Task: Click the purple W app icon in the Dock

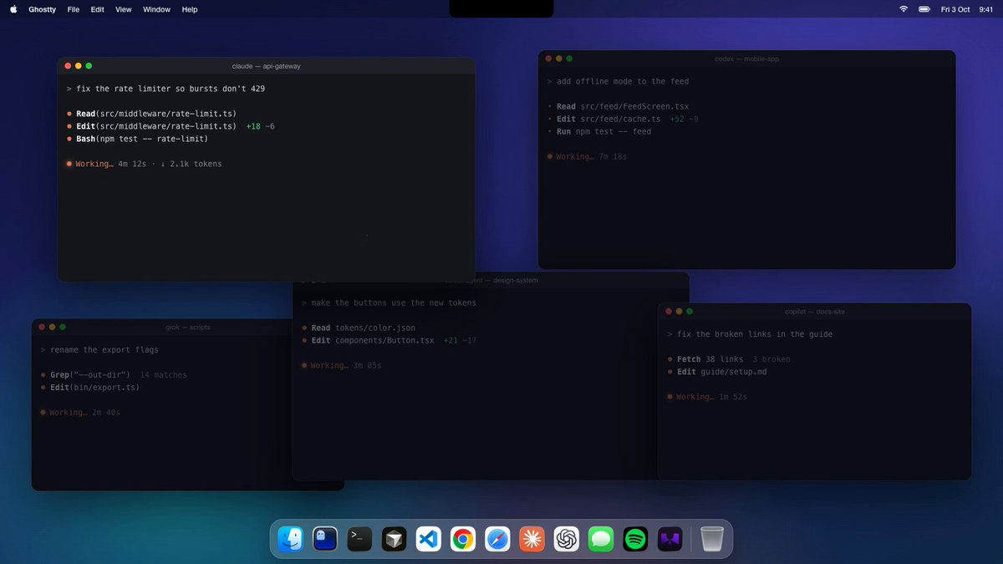Action: click(670, 539)
